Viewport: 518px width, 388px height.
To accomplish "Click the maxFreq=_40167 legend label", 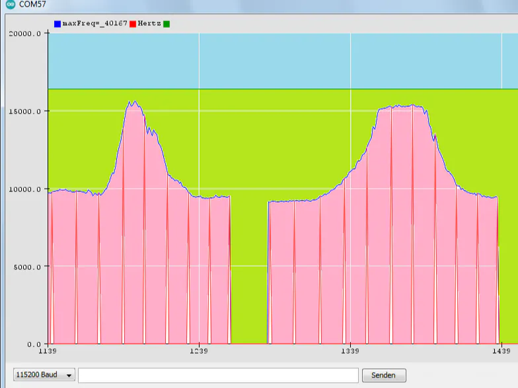I will coord(95,24).
